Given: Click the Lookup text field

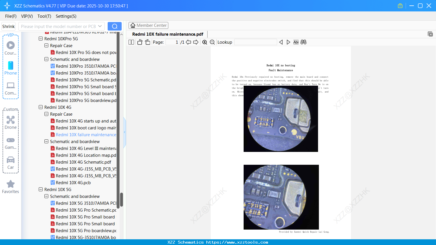Looking at the screenshot, I should click(256, 42).
